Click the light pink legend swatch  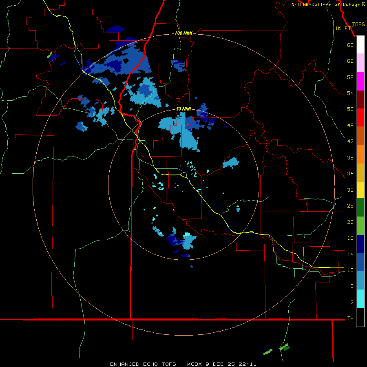pyautogui.click(x=360, y=62)
